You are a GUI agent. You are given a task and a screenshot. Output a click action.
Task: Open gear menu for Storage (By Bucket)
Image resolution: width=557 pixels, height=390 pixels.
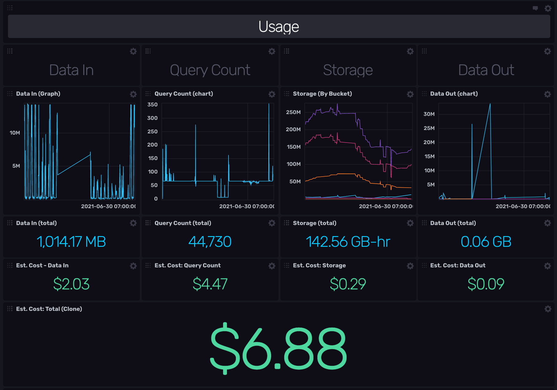[x=410, y=94]
